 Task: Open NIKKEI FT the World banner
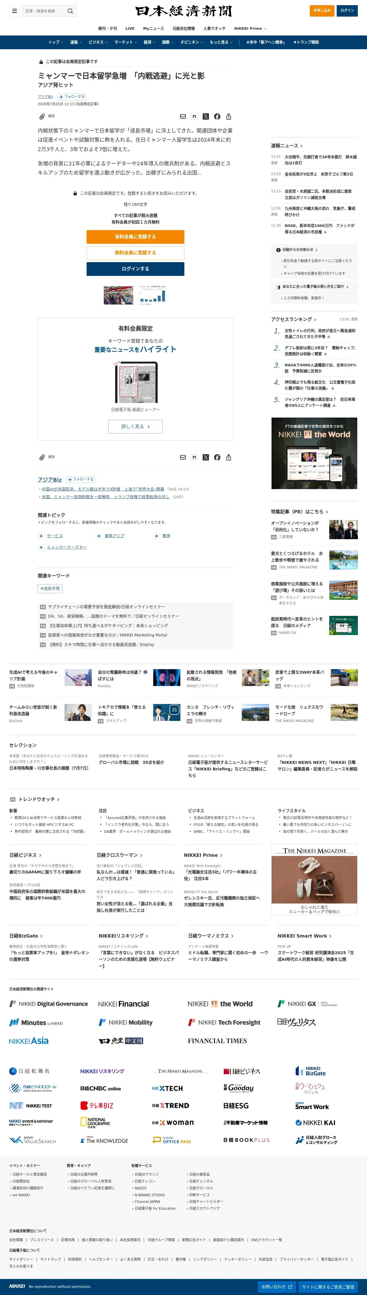pyautogui.click(x=314, y=453)
